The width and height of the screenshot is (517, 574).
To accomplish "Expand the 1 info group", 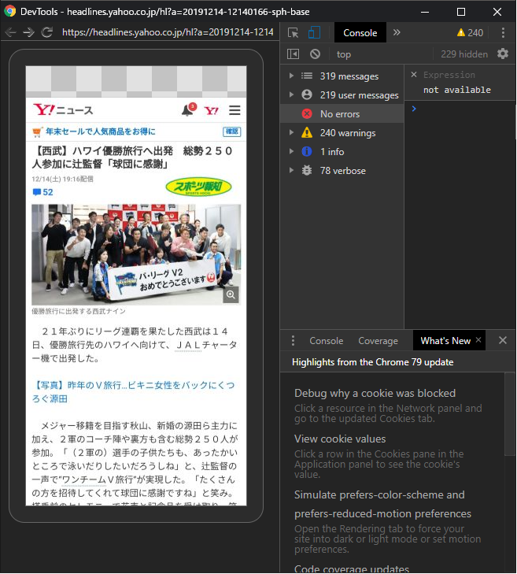I will [x=292, y=151].
